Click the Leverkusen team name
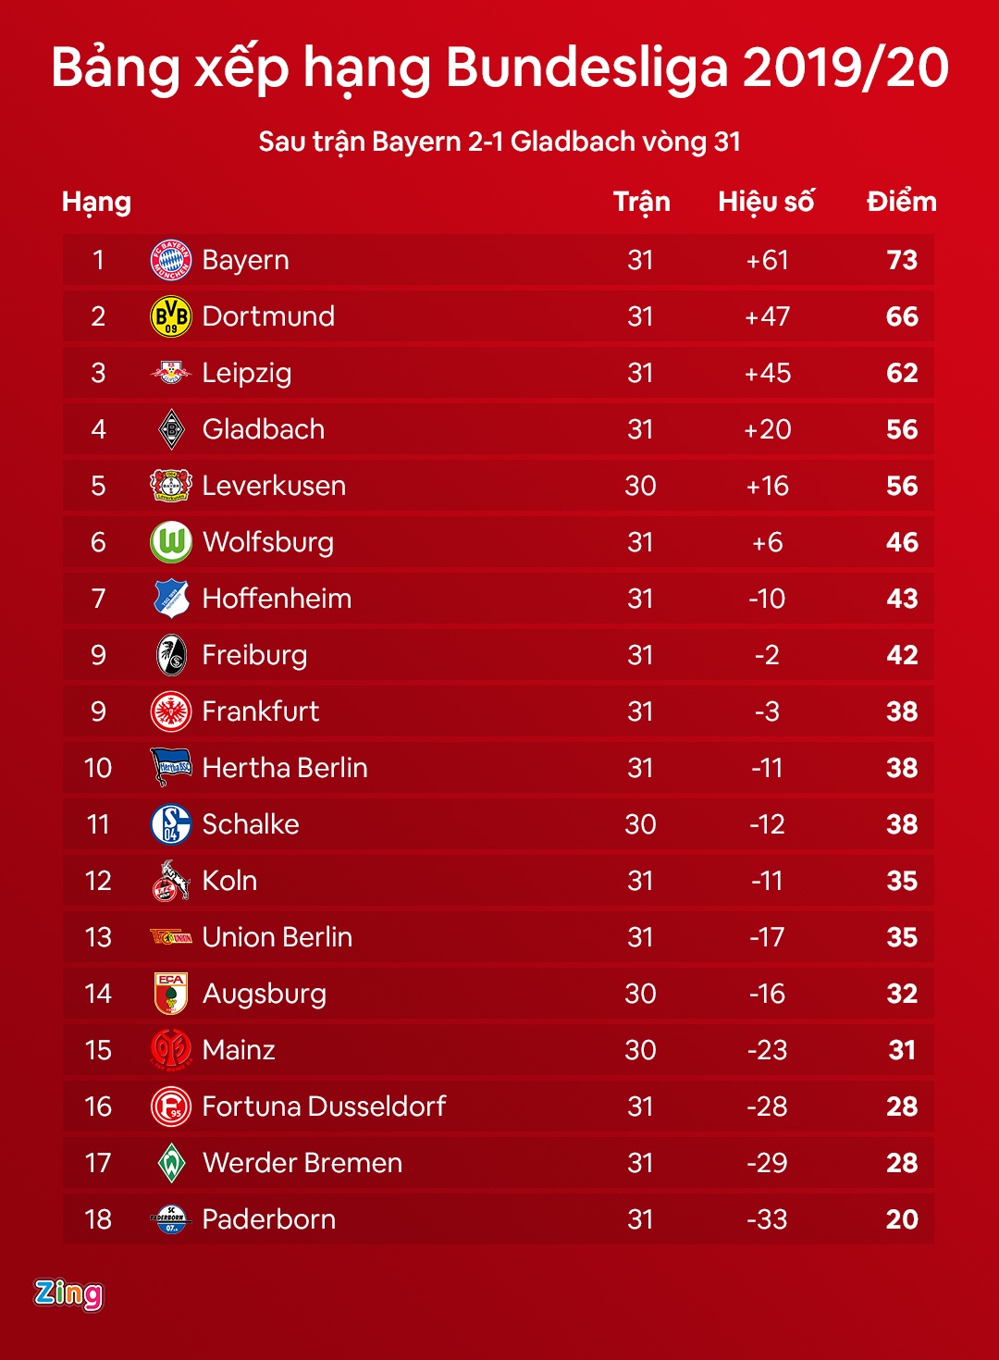Viewport: 999px width, 1360px height. coord(274,486)
